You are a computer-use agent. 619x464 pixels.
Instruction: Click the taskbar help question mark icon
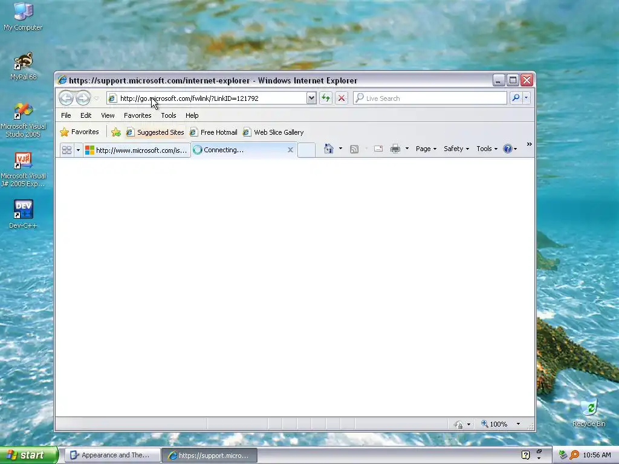[525, 455]
